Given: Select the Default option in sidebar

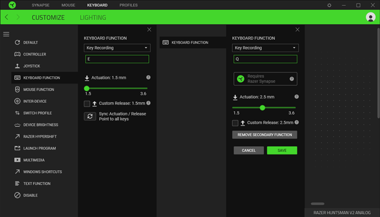Looking at the screenshot, I should click(x=45, y=42).
